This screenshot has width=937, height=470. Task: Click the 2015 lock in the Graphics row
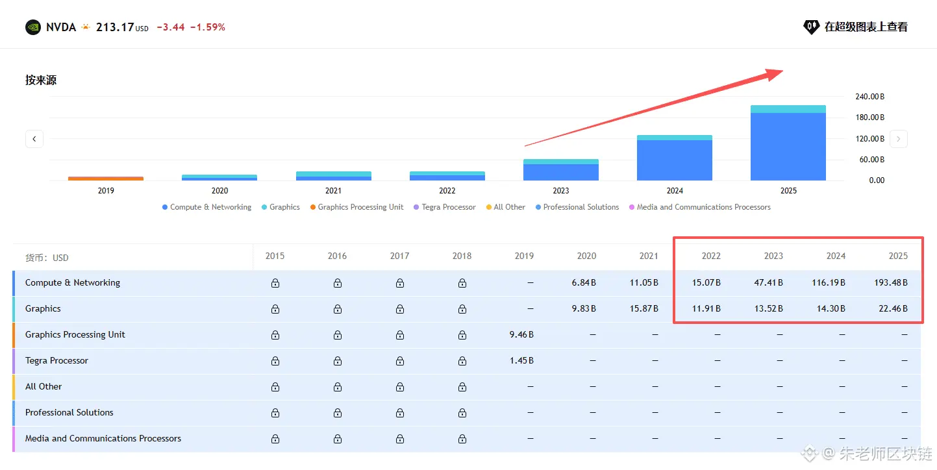275,309
